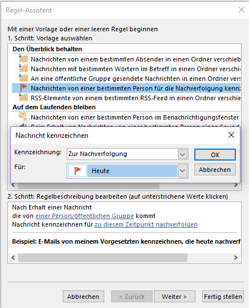Open einer Person/öffentlichen Gruppe link
Image resolution: width=249 pixels, height=308 pixels.
point(84,216)
